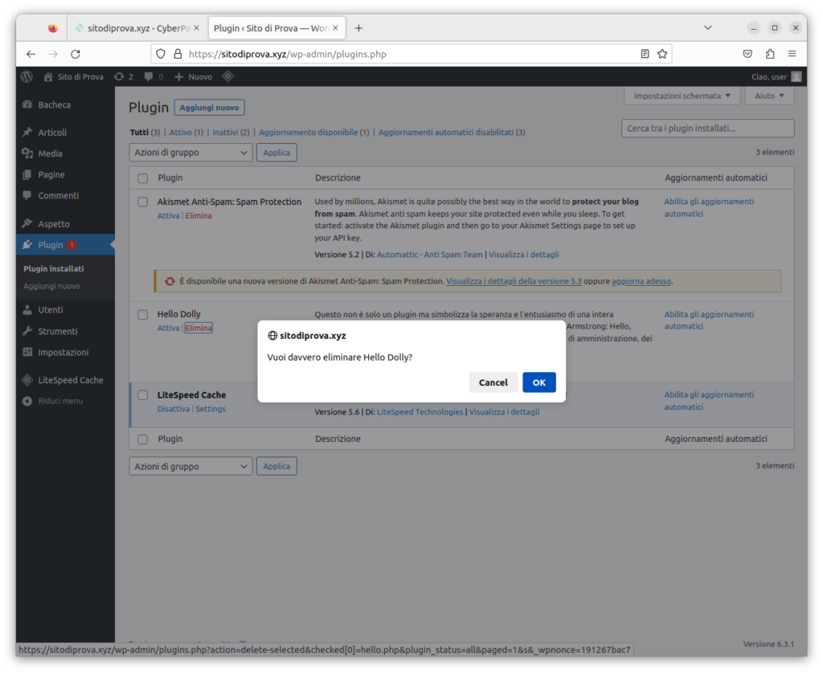Filter by Aggiornamento disponibile (1)
The width and height of the screenshot is (823, 674).
pyautogui.click(x=314, y=133)
